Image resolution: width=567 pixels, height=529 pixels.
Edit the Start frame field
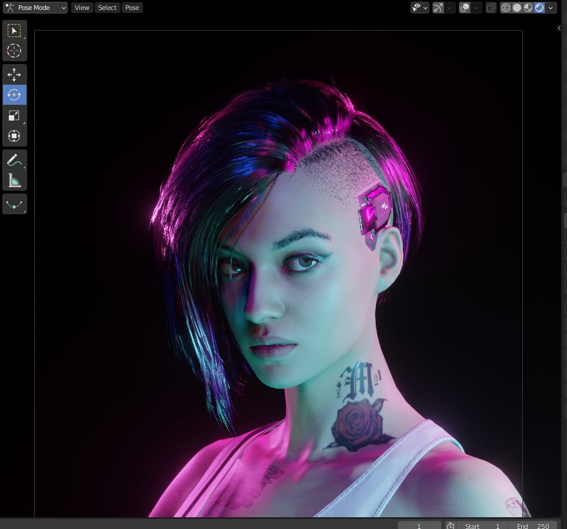click(482, 525)
